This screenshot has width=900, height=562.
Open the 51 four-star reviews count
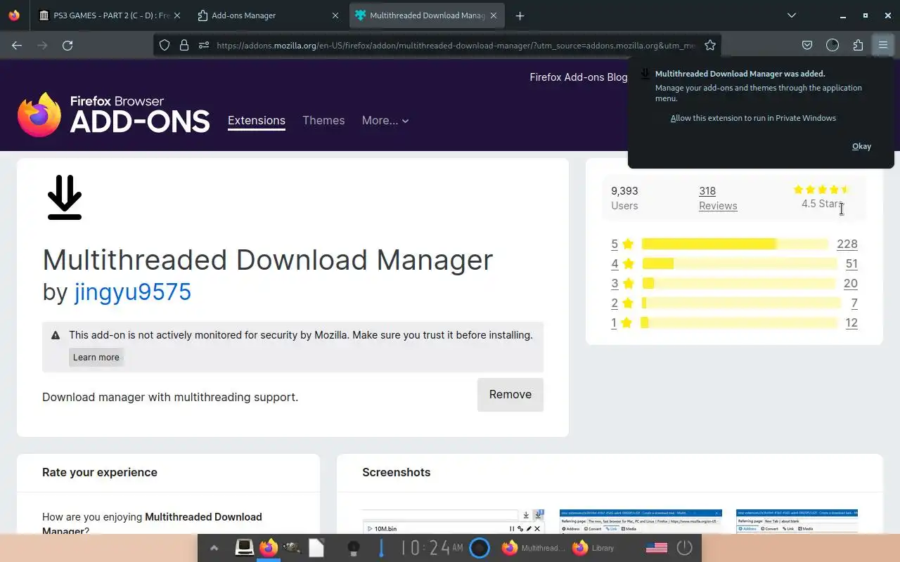click(851, 263)
